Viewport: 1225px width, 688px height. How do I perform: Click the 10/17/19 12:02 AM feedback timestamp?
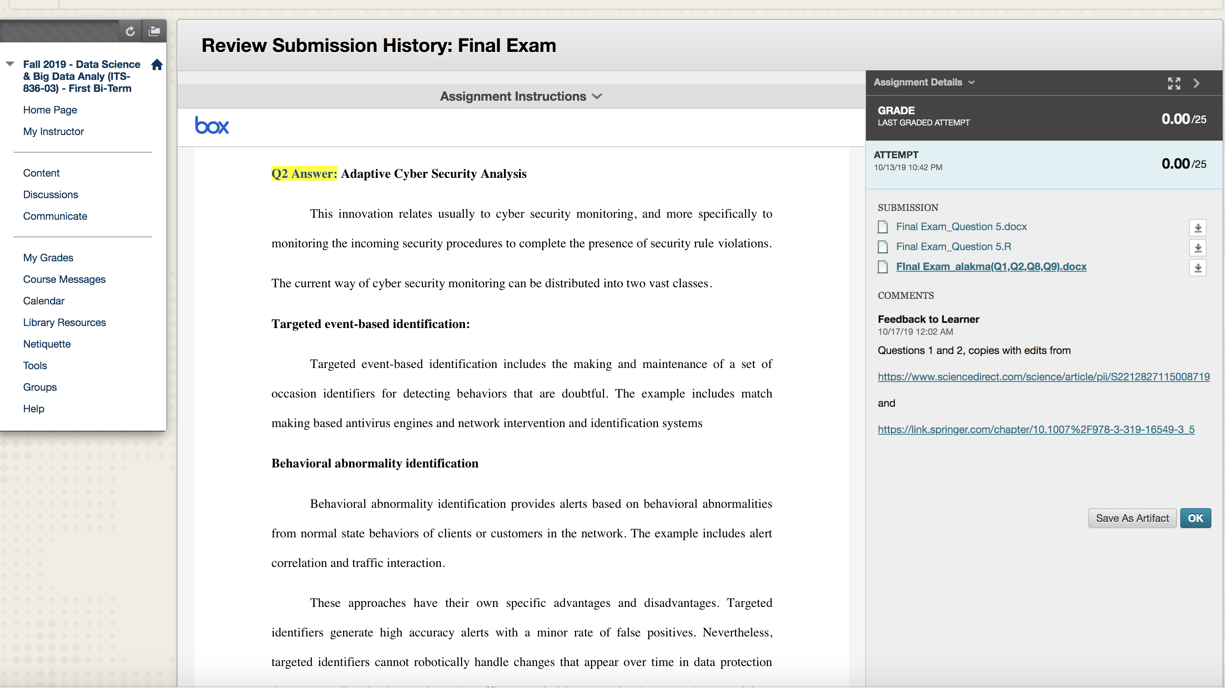tap(915, 332)
